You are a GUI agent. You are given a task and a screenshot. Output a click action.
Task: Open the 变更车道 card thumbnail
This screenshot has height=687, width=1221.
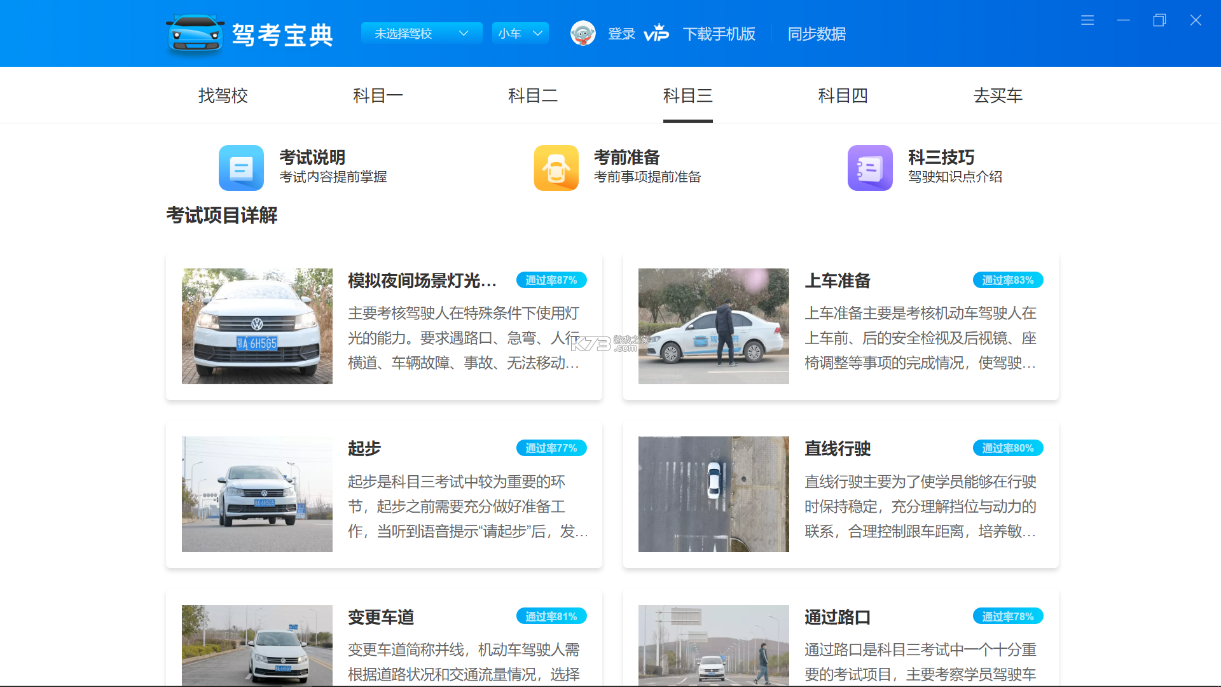click(257, 645)
